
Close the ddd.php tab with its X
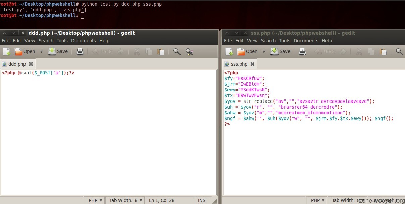31,64
